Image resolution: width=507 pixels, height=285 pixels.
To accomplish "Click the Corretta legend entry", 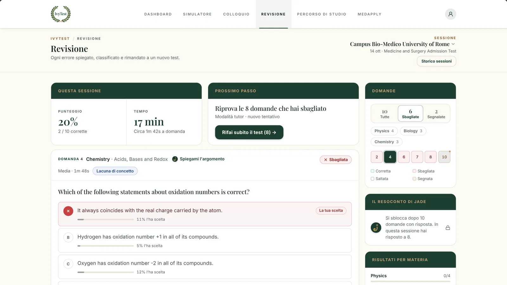I will (x=381, y=171).
